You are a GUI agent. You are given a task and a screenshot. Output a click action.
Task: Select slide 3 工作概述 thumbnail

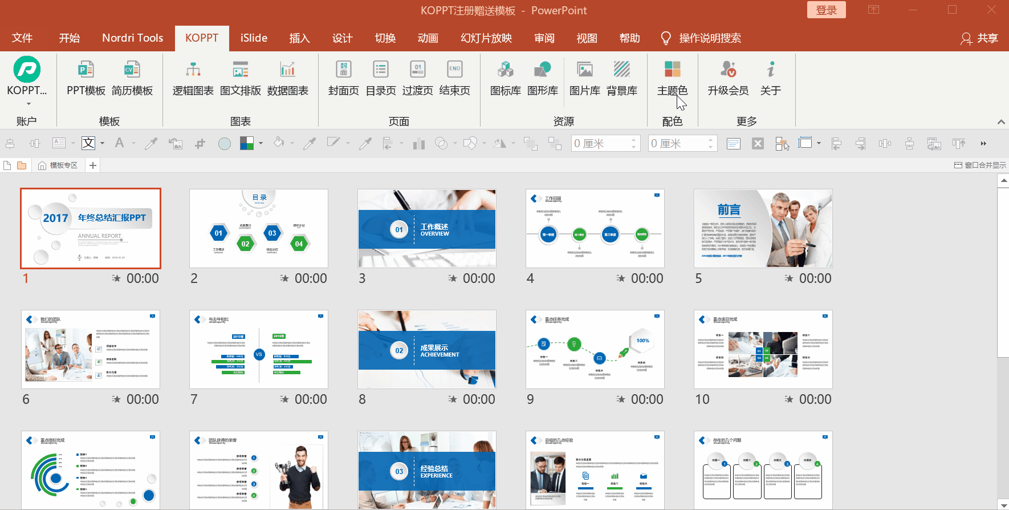coord(427,228)
